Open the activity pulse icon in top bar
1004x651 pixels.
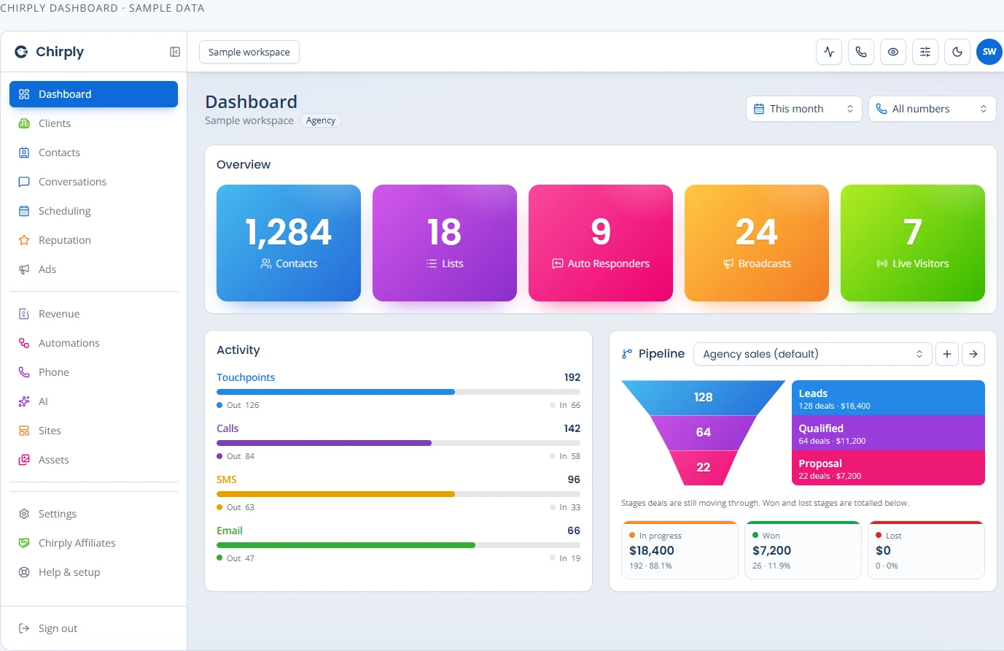coord(829,52)
